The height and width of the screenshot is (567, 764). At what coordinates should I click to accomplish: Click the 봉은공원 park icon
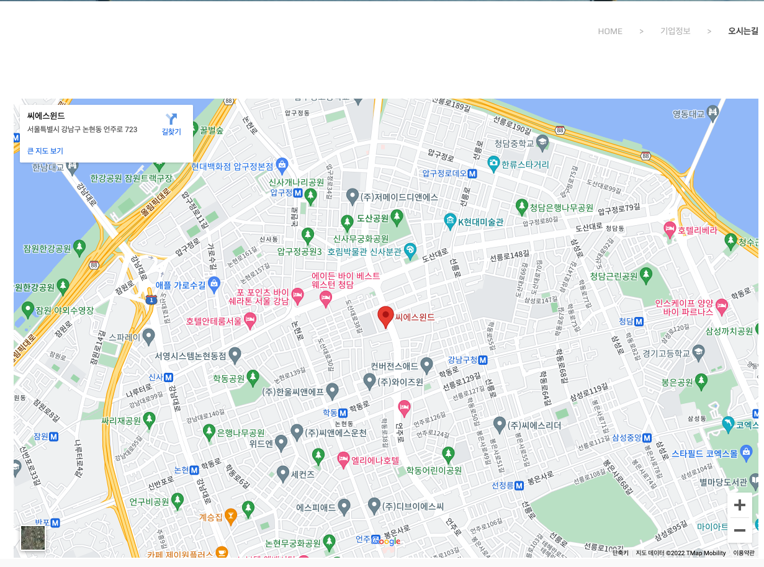pos(701,382)
